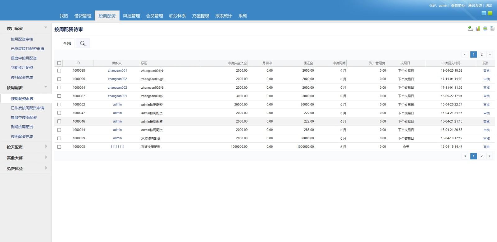This screenshot has height=242, width=497.
Task: Open the 股票配资 top menu tab
Action: point(107,16)
